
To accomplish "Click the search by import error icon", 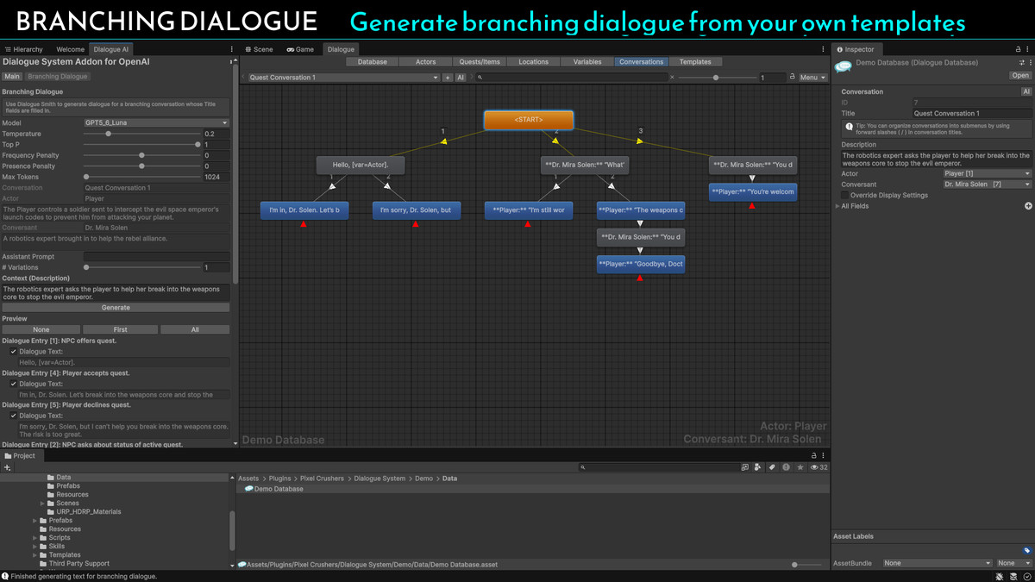I will click(x=786, y=467).
